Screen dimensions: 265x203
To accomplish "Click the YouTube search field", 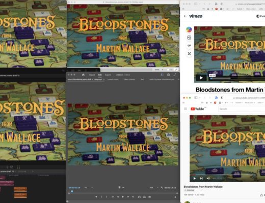I will [242, 109].
